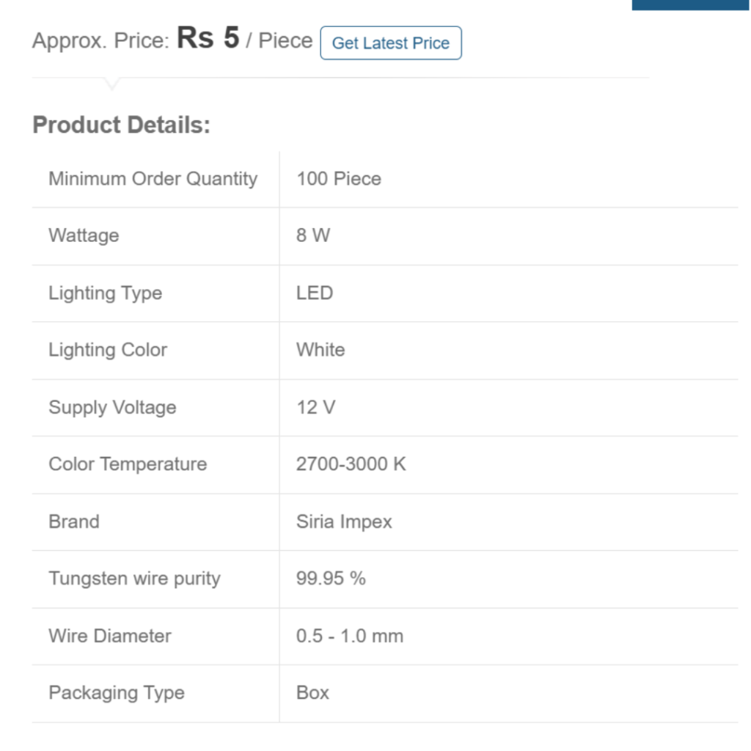Click the Lighting Type label

(105, 293)
